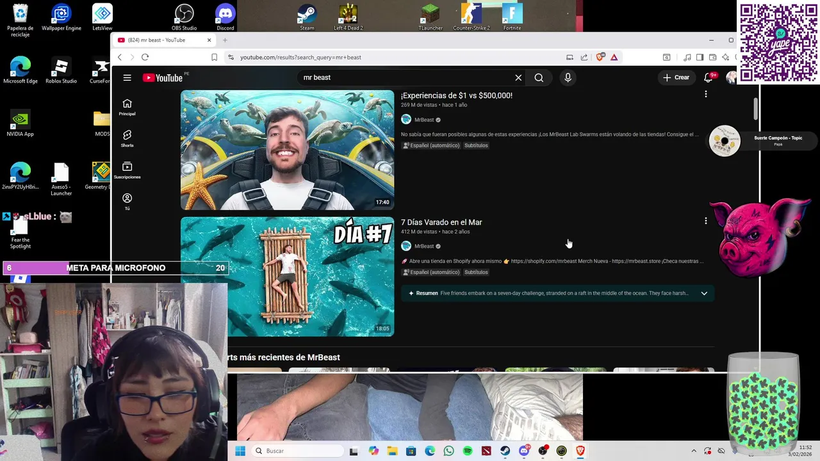Open Counter-Strike 2 desktop icon
Viewport: 820px width, 461px height.
(x=471, y=17)
